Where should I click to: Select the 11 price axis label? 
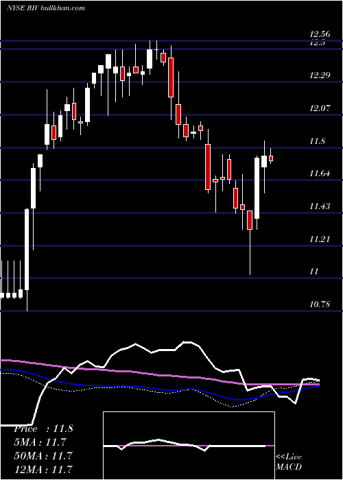click(x=314, y=272)
